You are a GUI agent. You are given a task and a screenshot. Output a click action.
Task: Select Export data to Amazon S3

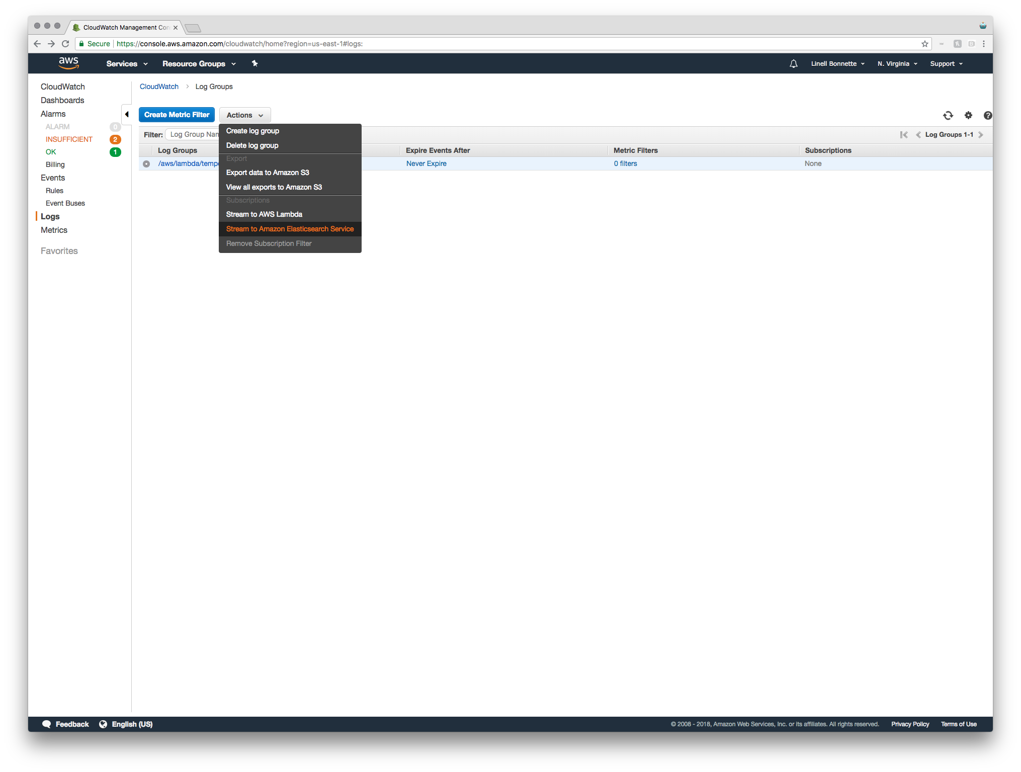290,173
